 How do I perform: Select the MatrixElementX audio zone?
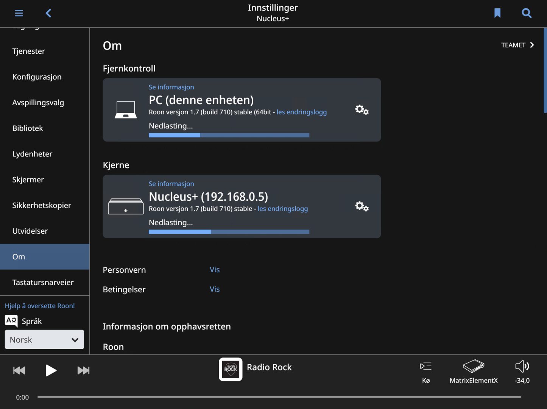click(x=474, y=372)
